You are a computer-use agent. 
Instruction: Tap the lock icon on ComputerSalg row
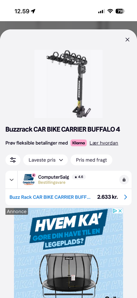(124, 180)
